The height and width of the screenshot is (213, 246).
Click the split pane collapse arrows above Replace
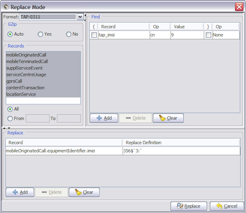tap(7, 128)
